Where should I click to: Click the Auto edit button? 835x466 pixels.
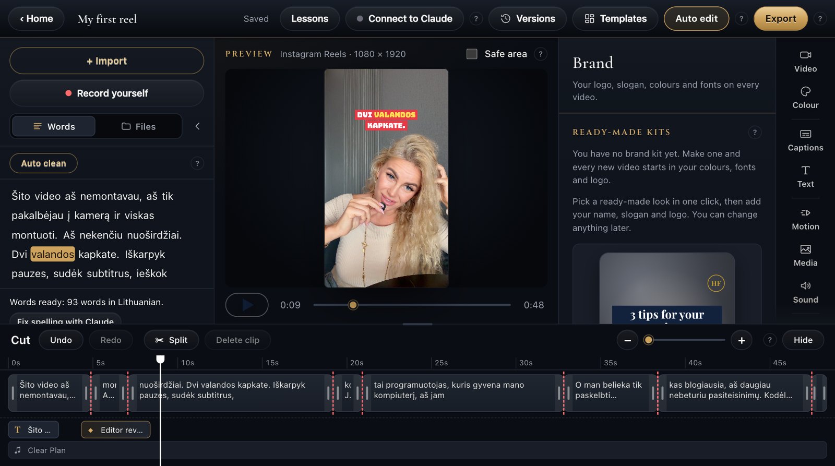coord(696,19)
